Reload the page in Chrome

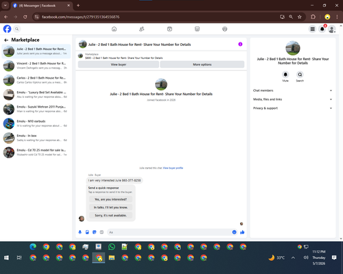[25, 17]
